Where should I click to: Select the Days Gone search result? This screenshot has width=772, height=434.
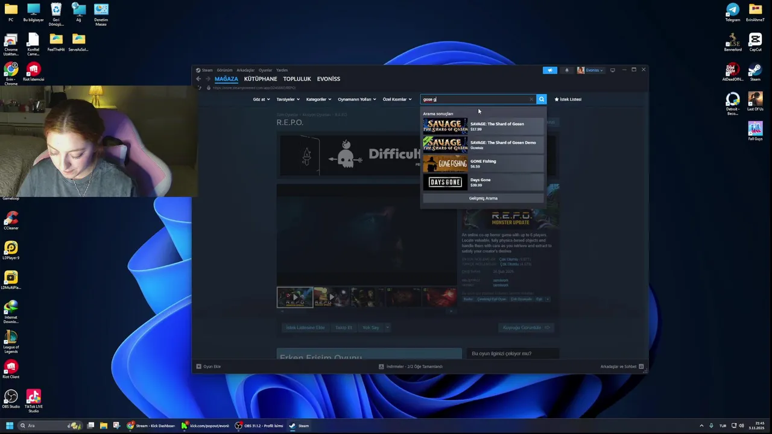(483, 182)
